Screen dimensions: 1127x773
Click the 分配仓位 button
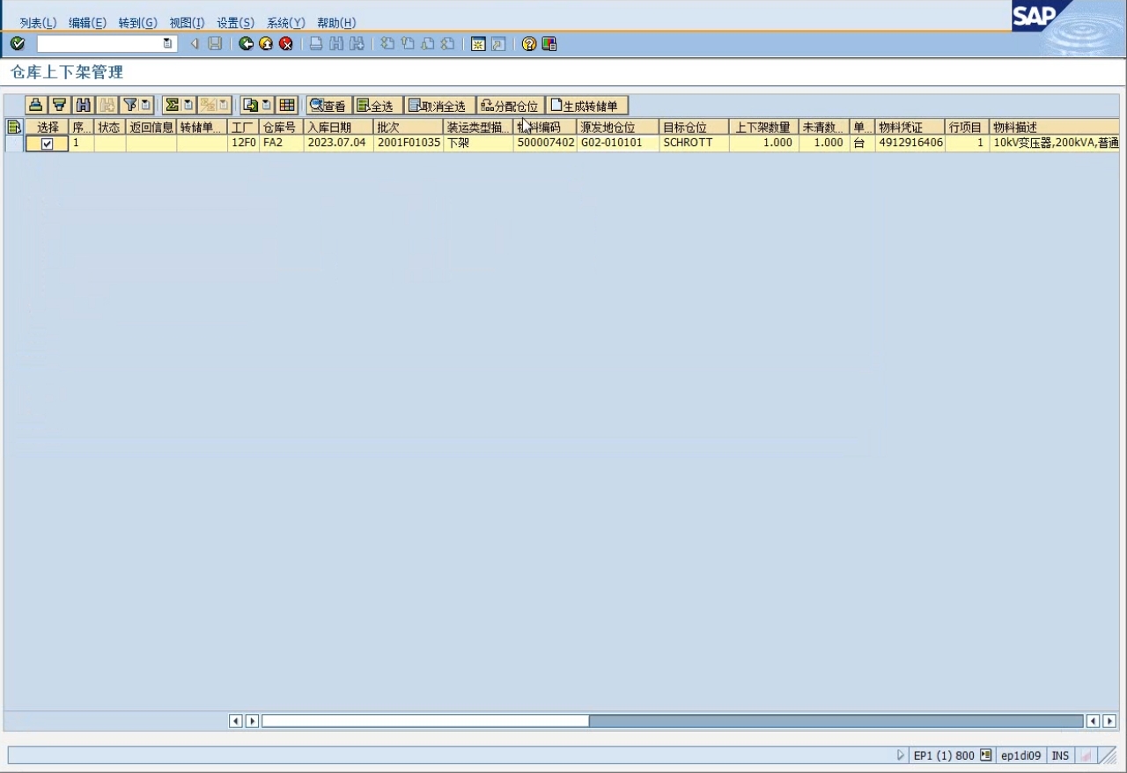[510, 106]
